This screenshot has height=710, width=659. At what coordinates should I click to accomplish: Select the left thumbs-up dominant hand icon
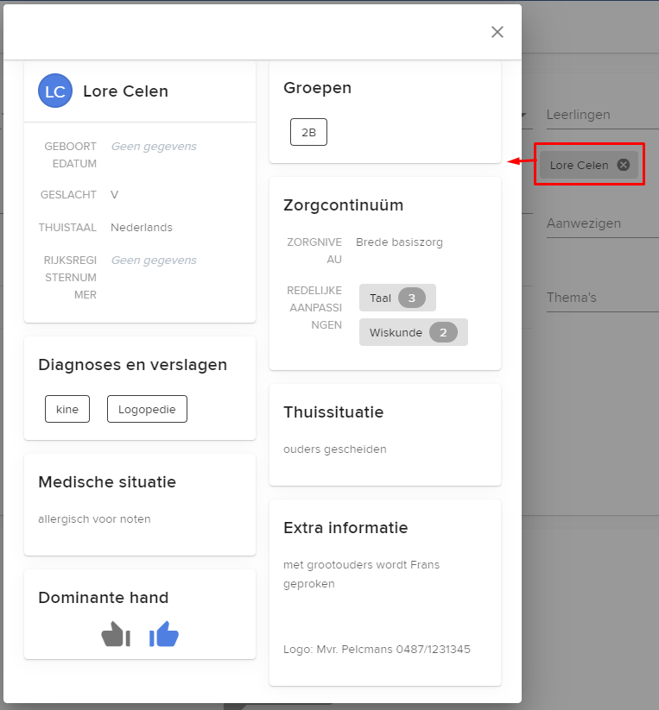(116, 633)
